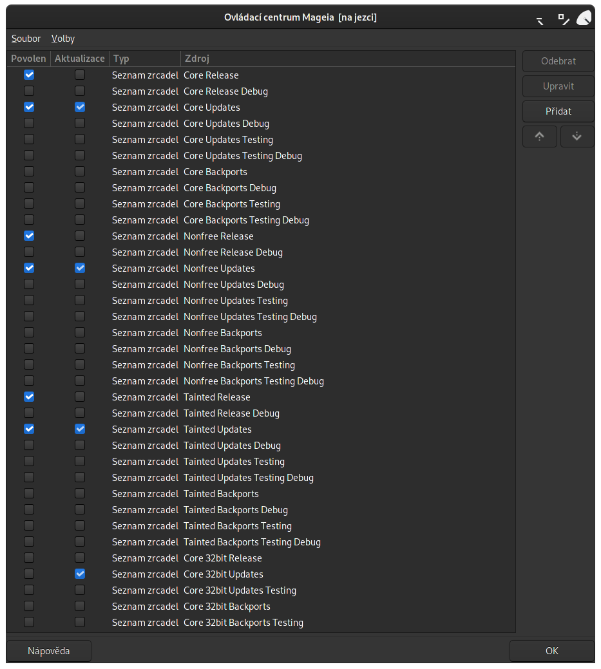Open the Soubor menu

(26, 39)
